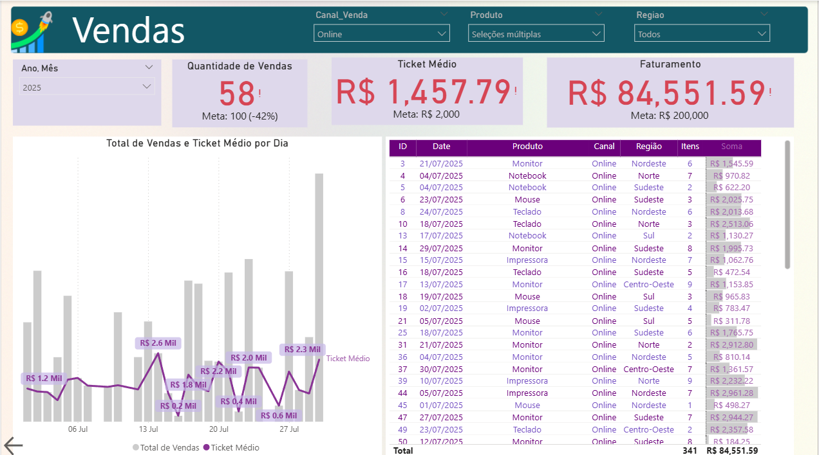
Task: Click the back arrow icon
Action: point(14,445)
